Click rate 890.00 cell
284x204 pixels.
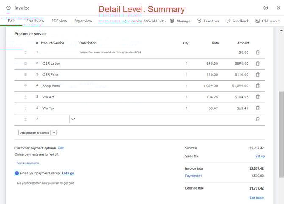[x=212, y=63]
